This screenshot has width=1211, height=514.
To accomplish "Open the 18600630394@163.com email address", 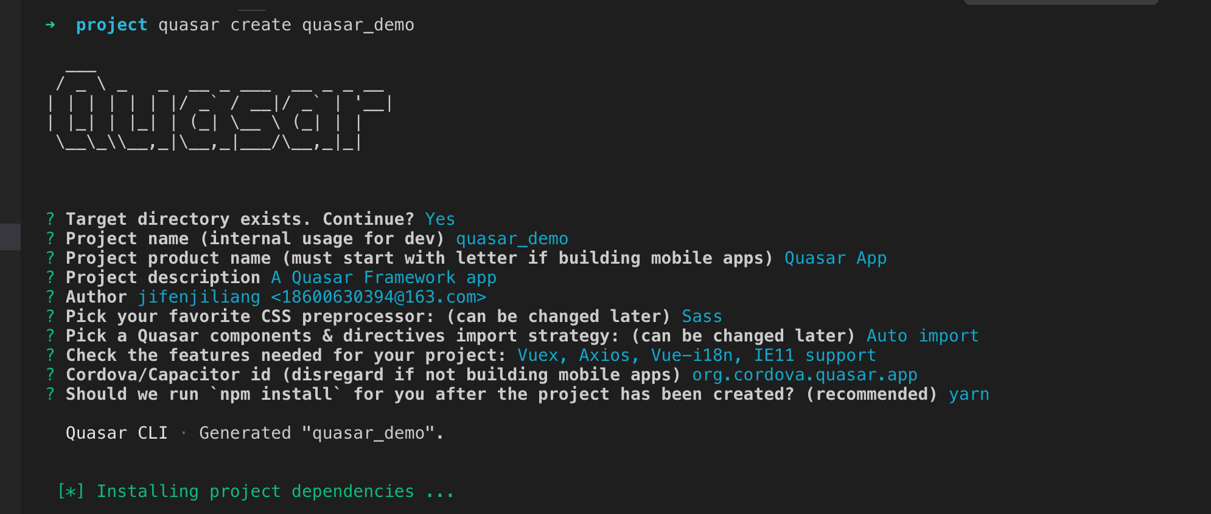I will pos(379,297).
